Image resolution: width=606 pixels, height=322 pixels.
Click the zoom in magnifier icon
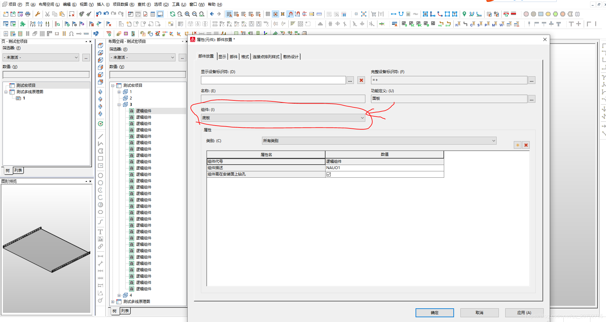tap(187, 14)
